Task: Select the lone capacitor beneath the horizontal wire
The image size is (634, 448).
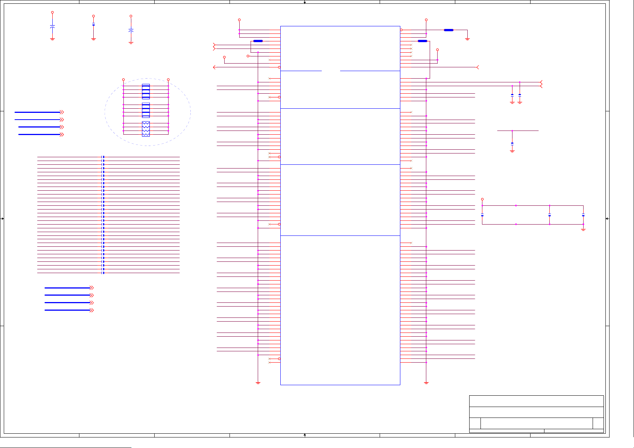Action: pyautogui.click(x=512, y=143)
